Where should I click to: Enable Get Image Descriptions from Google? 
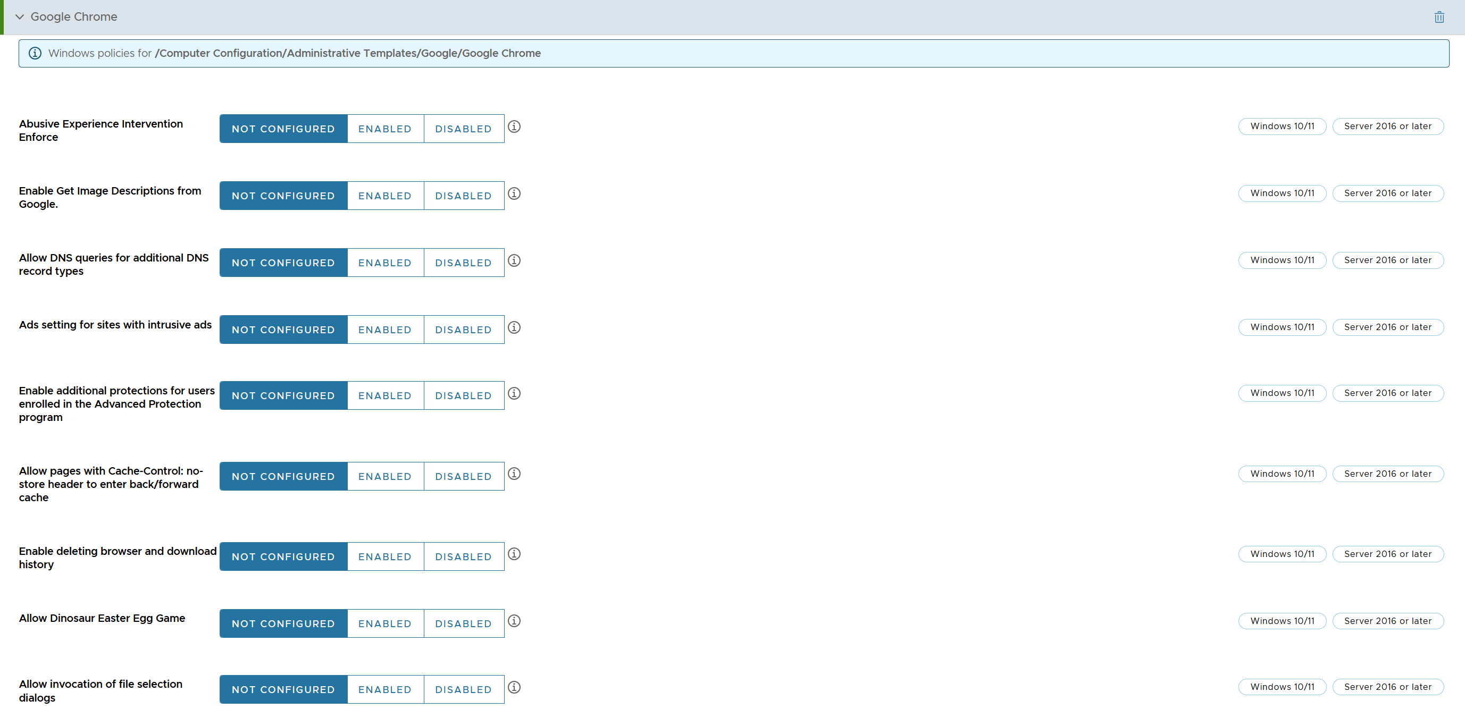click(x=385, y=196)
